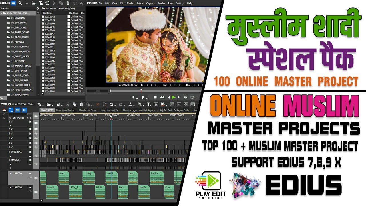The height and width of the screenshot is (206, 366).
Task: Toggle the 7 V track checkbox
Action: coord(30,129)
